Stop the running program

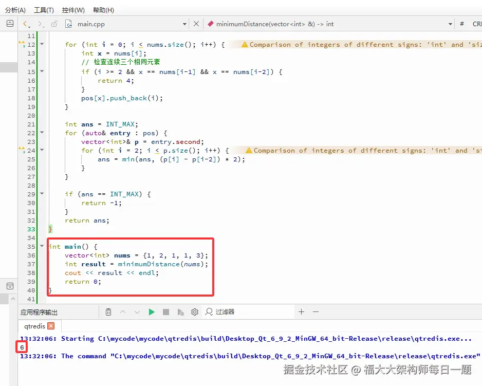[166, 312]
